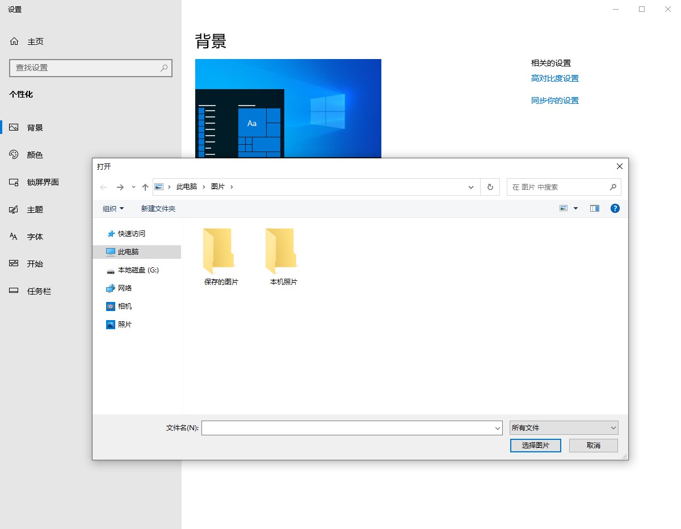Toggle the preview pane in the file dialog
The image size is (681, 529).
click(x=594, y=208)
